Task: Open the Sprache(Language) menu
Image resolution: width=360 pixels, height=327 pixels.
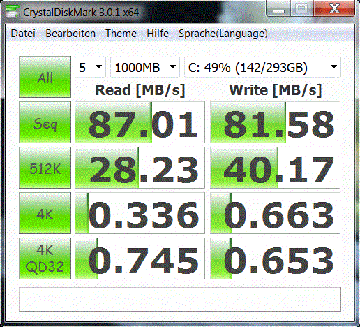Action: point(223,34)
